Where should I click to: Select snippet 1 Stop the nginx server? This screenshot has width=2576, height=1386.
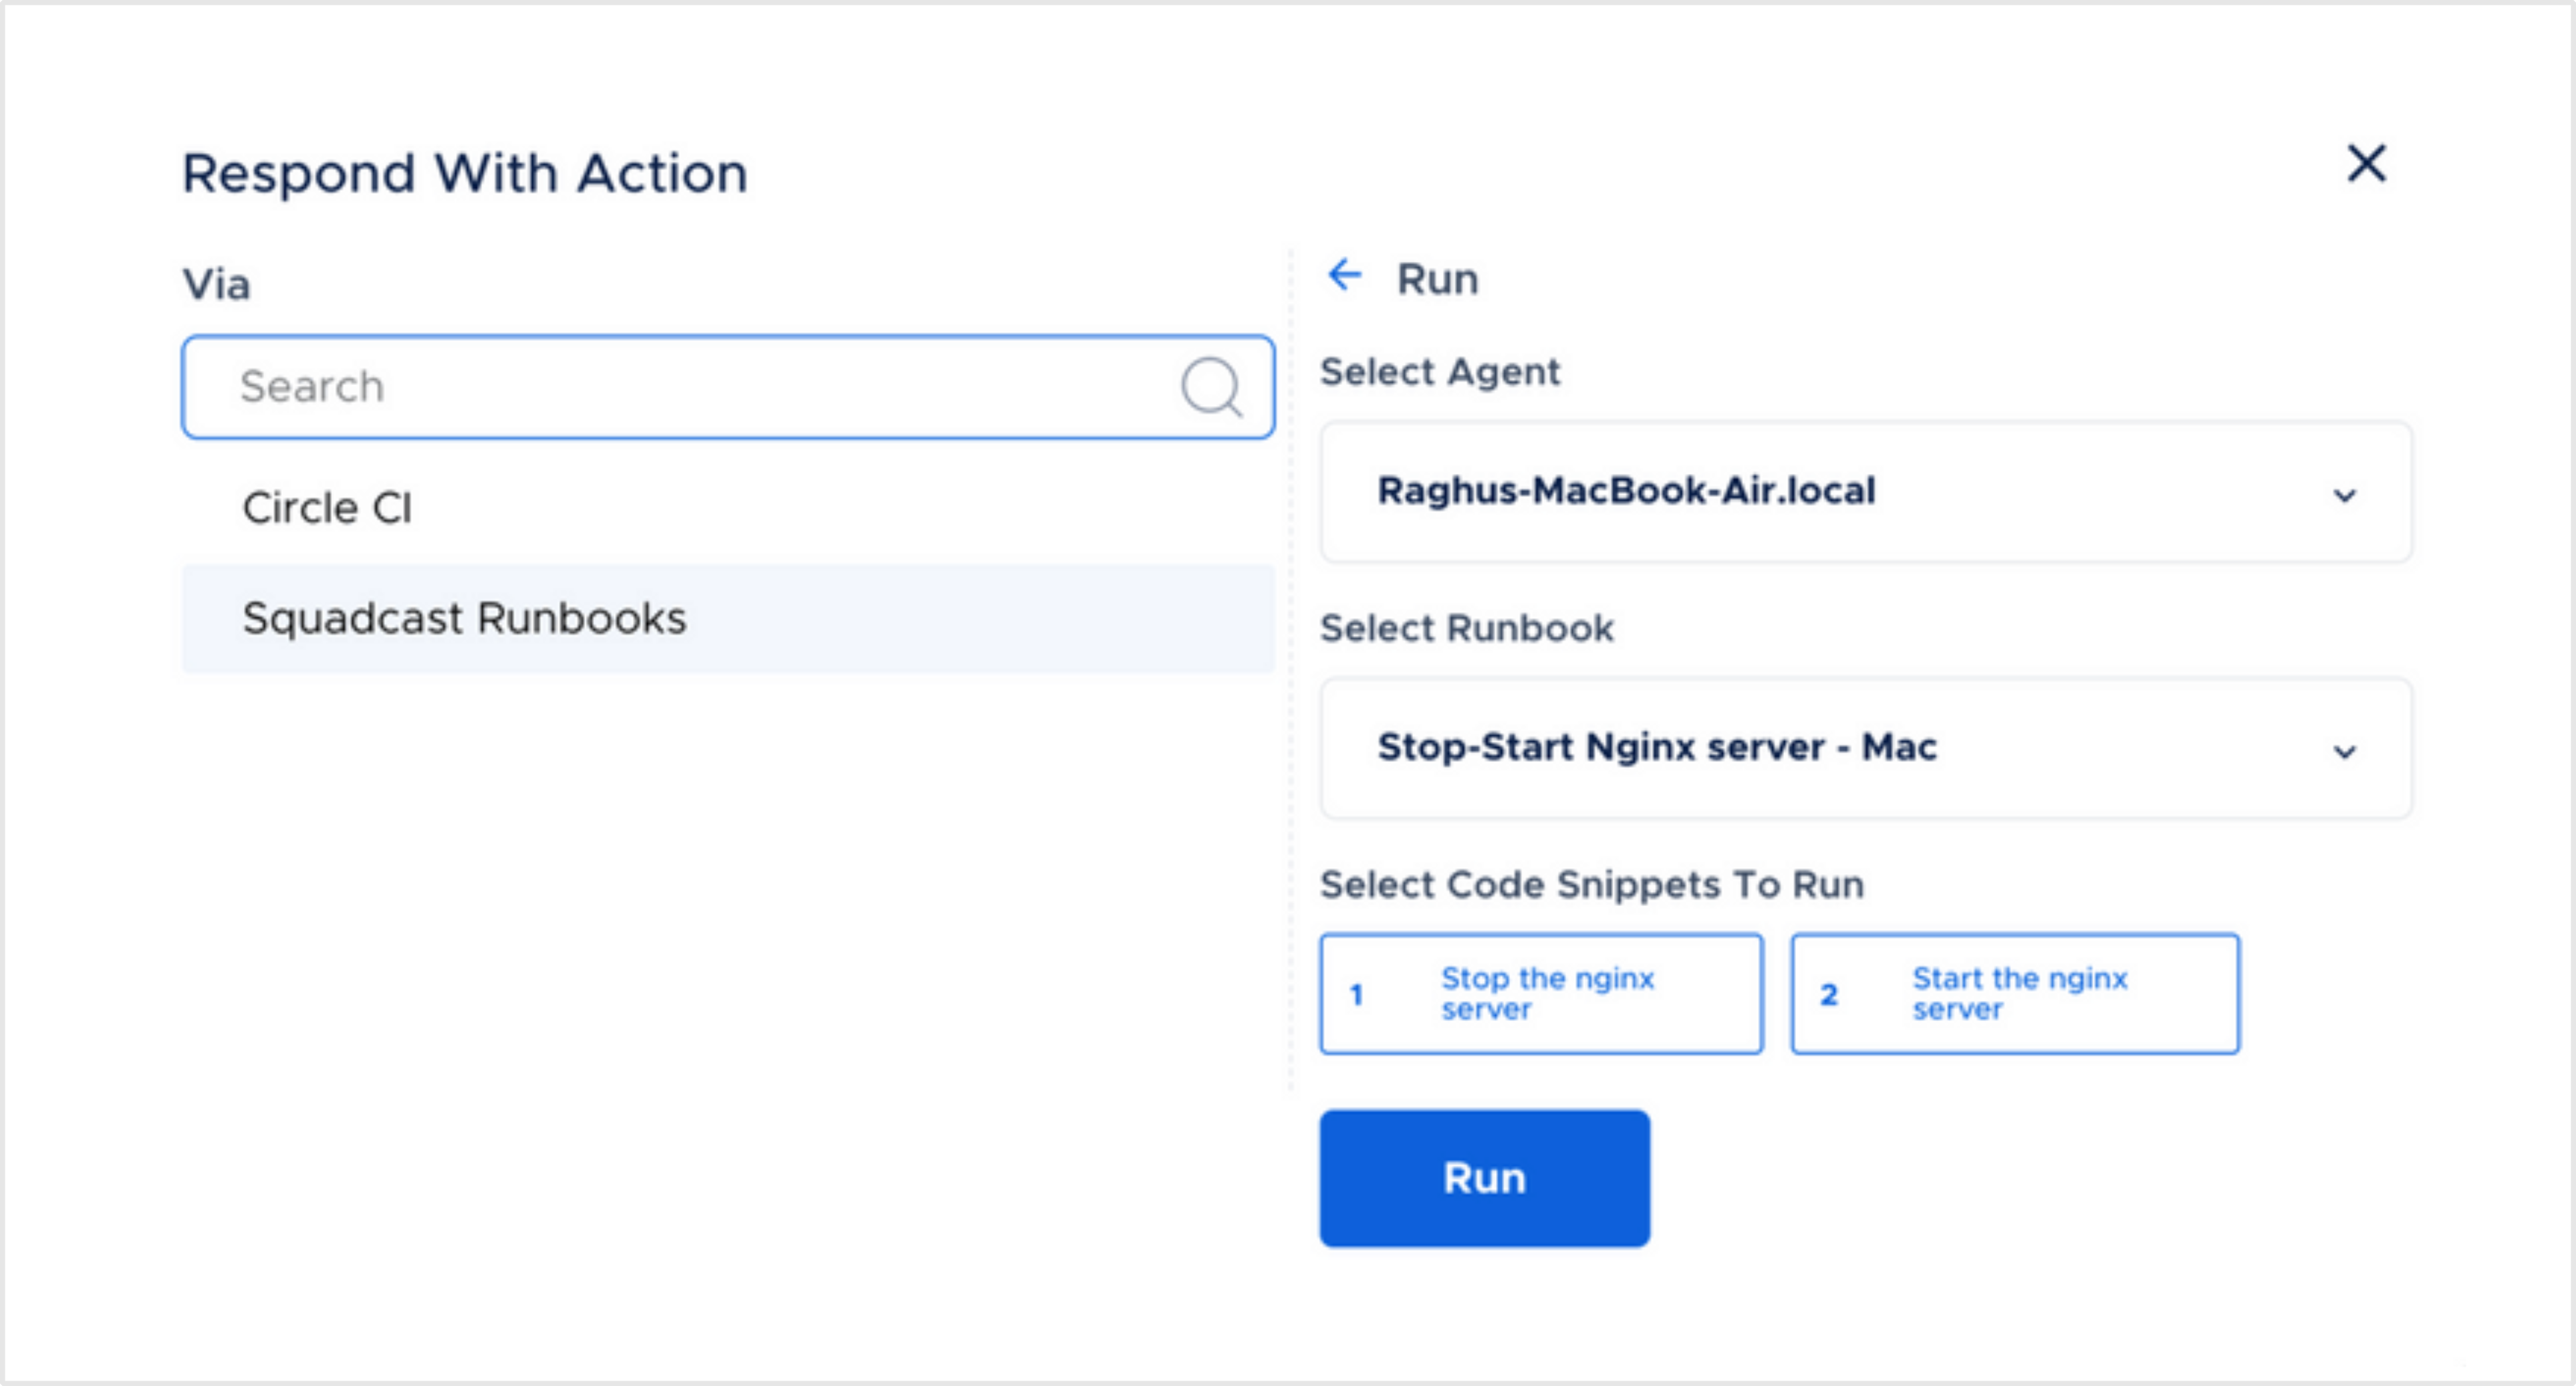point(1541,993)
